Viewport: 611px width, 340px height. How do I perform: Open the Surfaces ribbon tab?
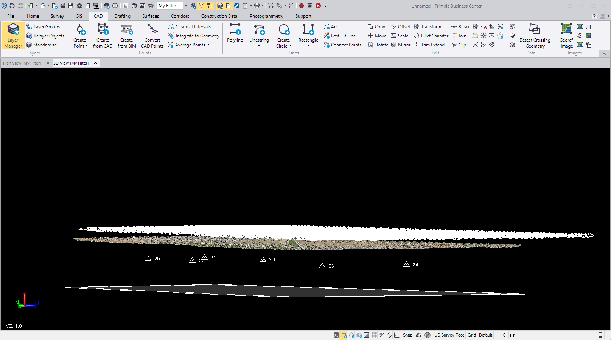click(151, 16)
